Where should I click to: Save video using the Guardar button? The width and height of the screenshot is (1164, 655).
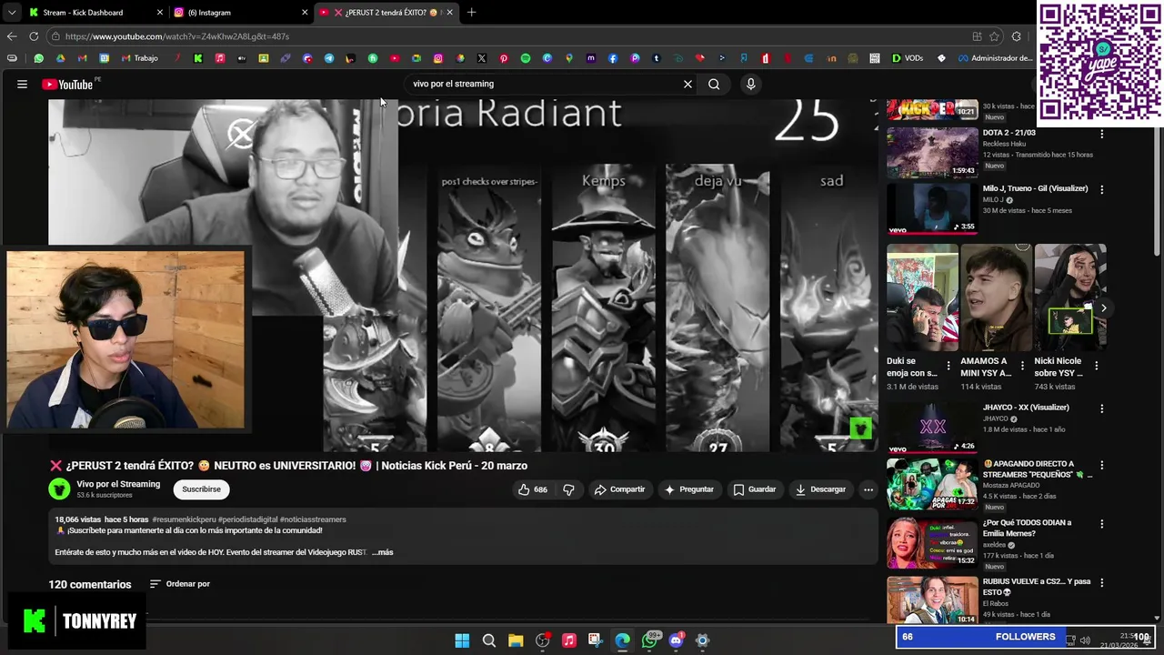[x=755, y=489]
